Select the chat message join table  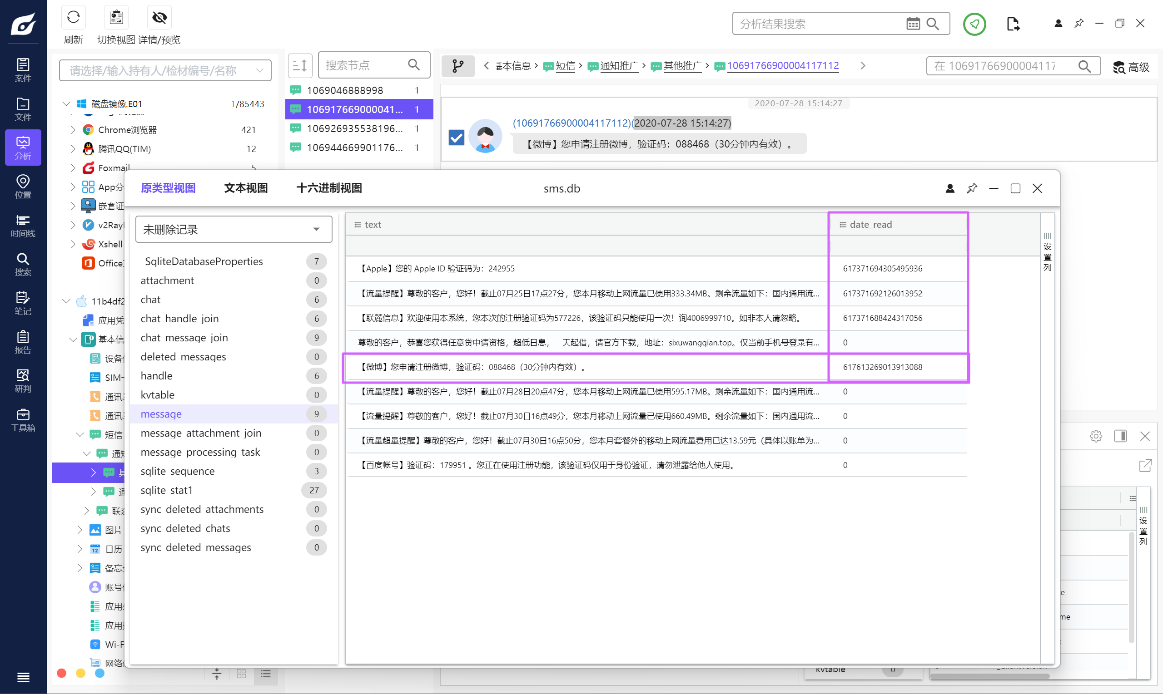234,338
